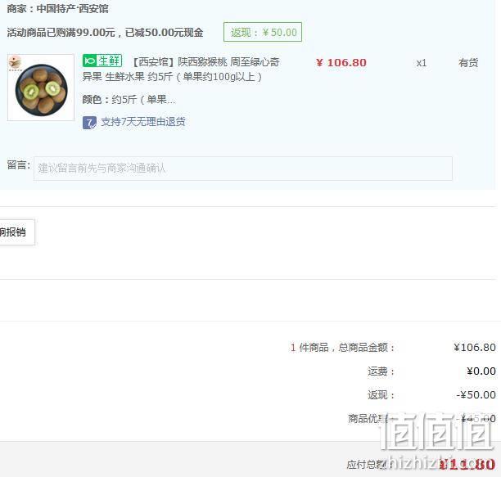Click the 支持7天无理由退货 link
This screenshot has height=477, width=501.
(x=143, y=122)
